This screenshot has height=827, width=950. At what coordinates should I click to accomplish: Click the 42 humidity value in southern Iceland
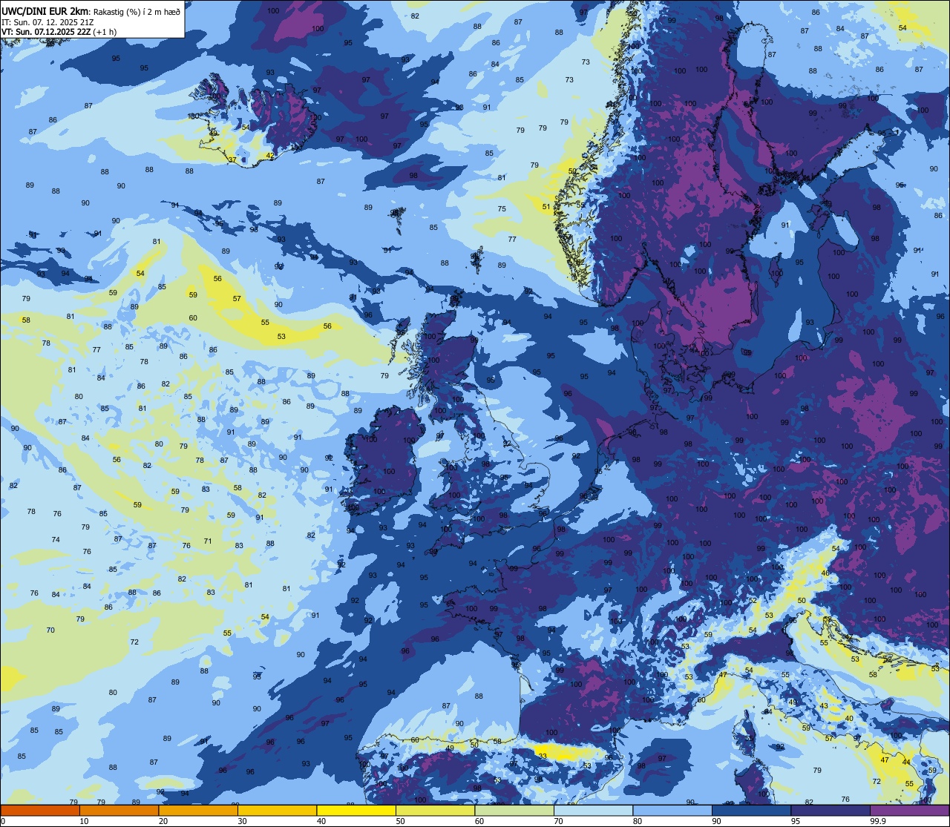[x=270, y=156]
